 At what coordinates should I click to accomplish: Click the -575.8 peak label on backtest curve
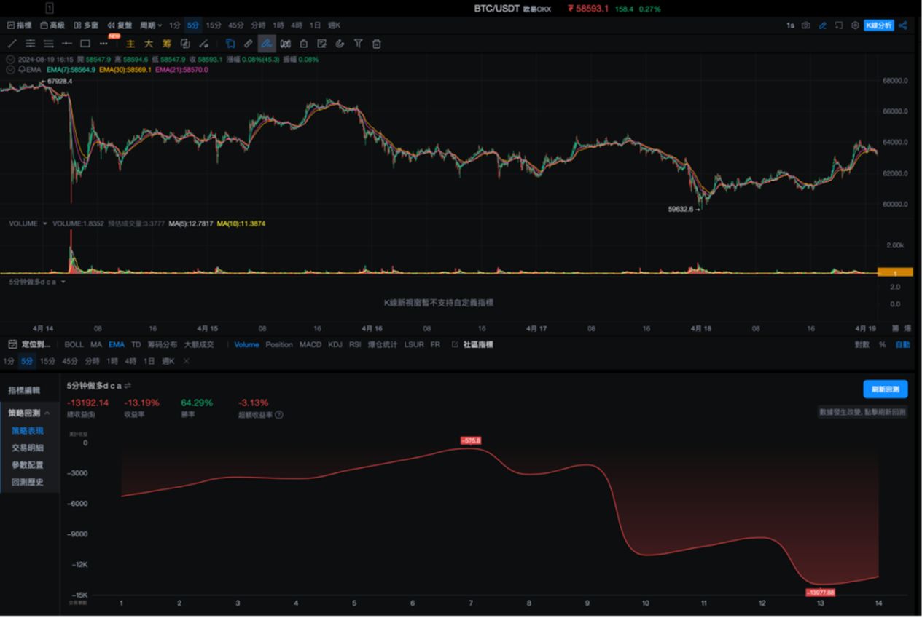[x=471, y=440]
